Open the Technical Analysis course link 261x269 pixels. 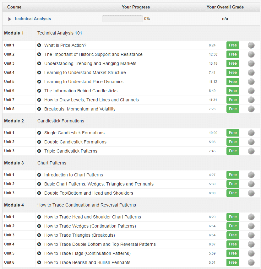(x=32, y=19)
